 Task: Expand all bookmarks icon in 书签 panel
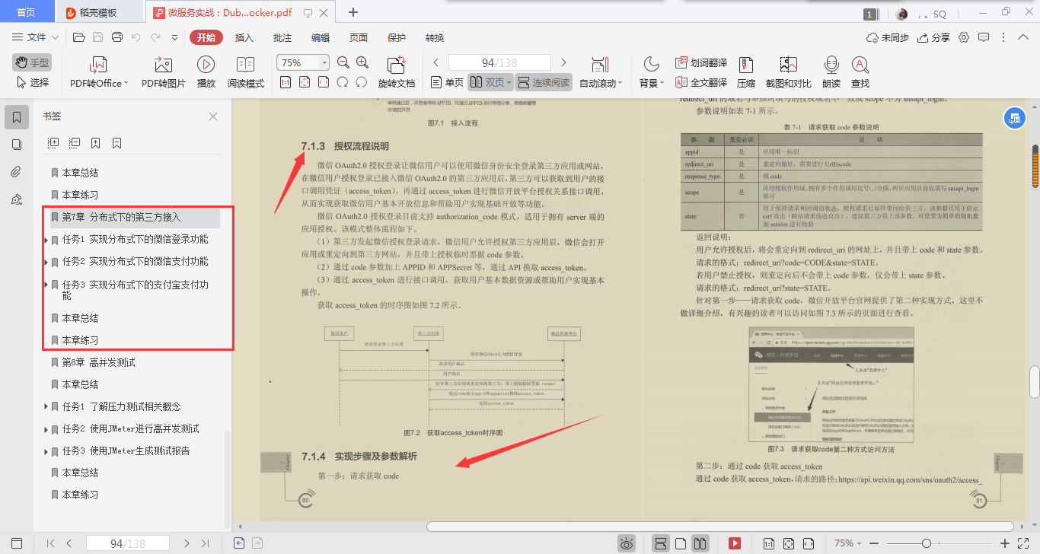(53, 142)
